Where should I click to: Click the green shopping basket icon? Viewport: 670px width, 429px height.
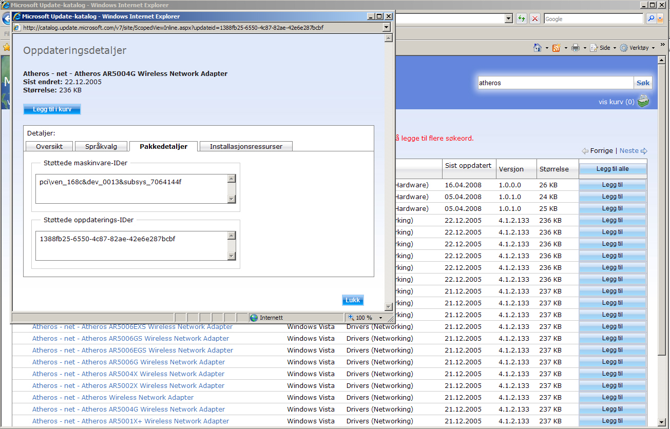pyautogui.click(x=643, y=102)
